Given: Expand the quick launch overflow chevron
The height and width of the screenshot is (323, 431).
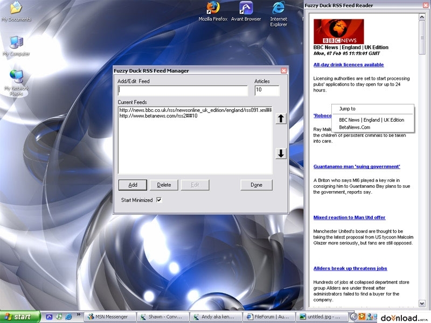Looking at the screenshot, I should pyautogui.click(x=78, y=314).
